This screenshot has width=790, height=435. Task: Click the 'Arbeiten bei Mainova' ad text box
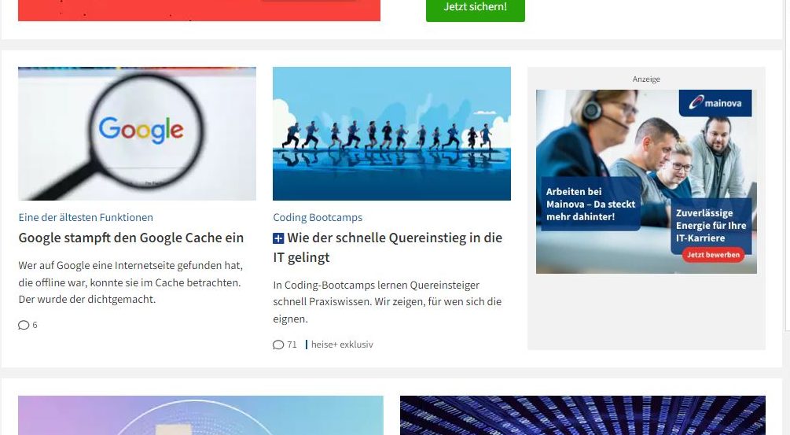pos(590,205)
